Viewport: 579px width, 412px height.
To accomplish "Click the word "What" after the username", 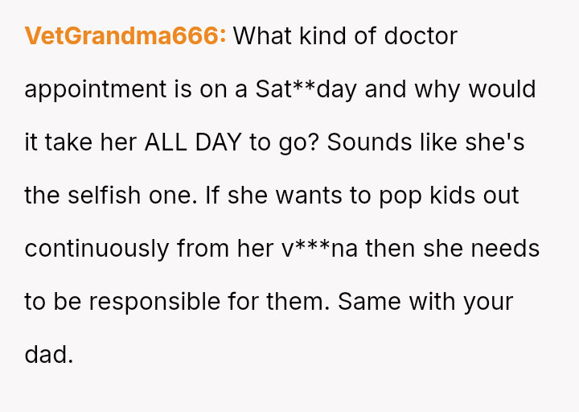I will coord(263,36).
